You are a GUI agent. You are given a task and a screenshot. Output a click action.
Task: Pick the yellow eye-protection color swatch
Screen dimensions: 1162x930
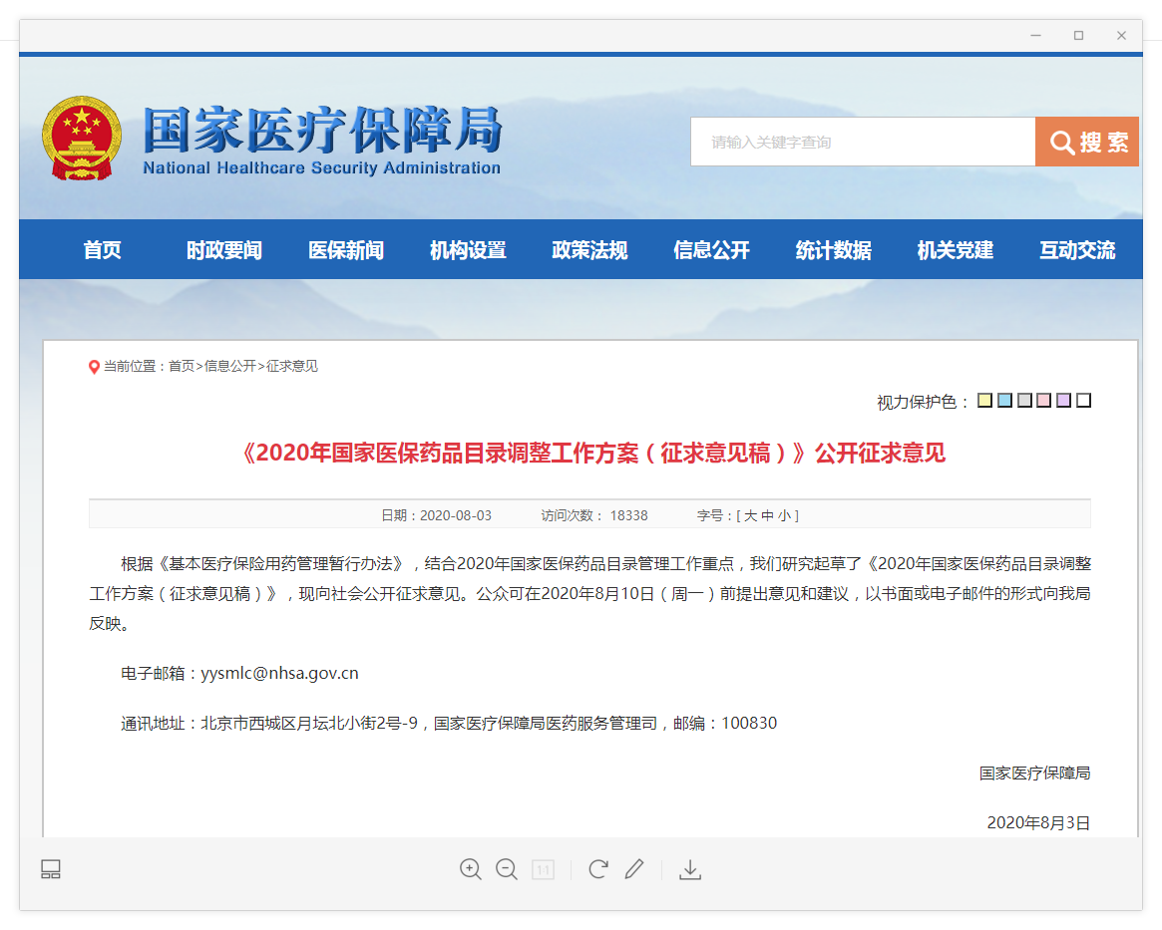(x=984, y=401)
